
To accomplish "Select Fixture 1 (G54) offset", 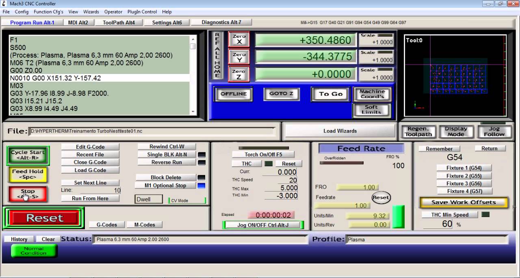I will tap(464, 168).
